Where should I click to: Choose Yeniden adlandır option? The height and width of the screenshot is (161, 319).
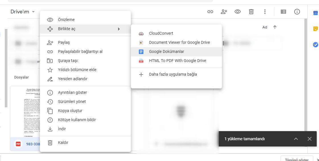point(85,79)
